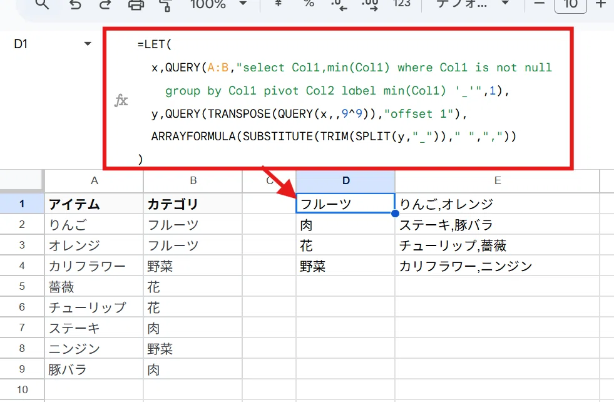The width and height of the screenshot is (614, 402).
Task: Select cell A2 りんご
Action: tap(94, 224)
